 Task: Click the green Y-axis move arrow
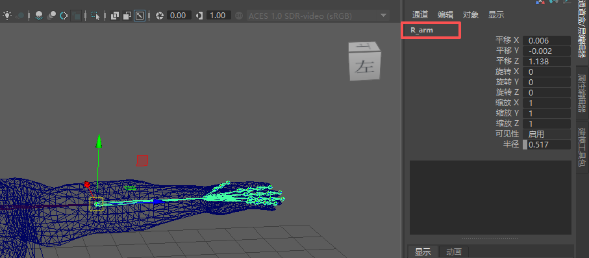click(x=99, y=142)
